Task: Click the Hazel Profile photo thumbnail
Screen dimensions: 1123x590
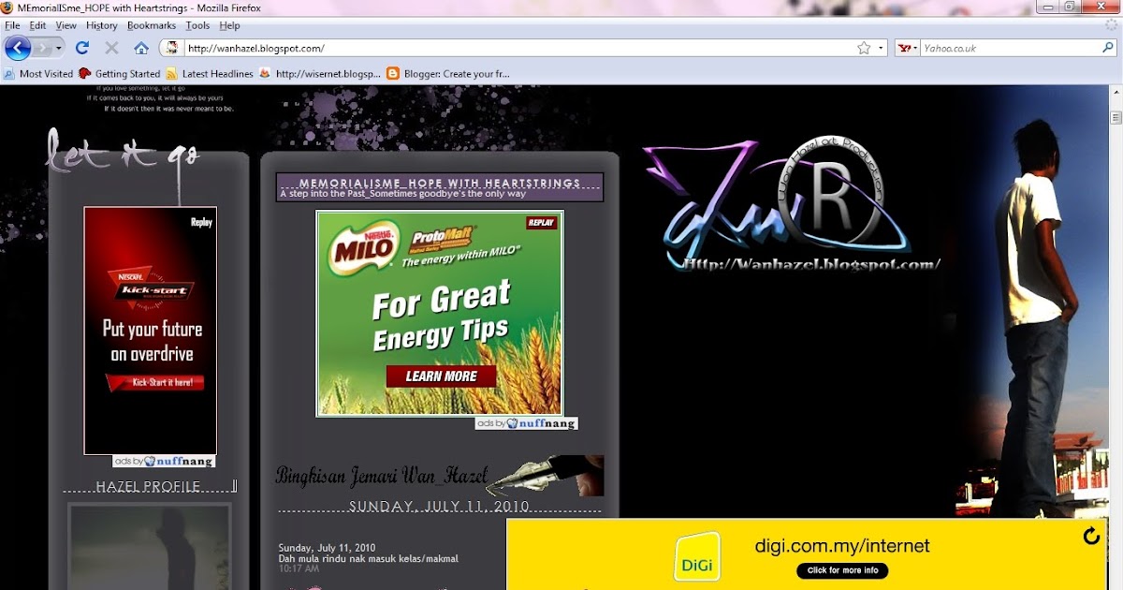Action: pyautogui.click(x=150, y=547)
